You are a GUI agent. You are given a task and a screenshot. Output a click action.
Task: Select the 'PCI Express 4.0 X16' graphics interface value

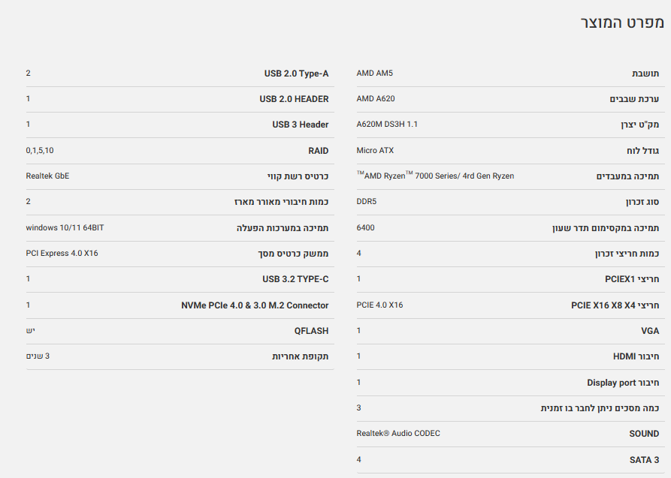[x=62, y=253]
